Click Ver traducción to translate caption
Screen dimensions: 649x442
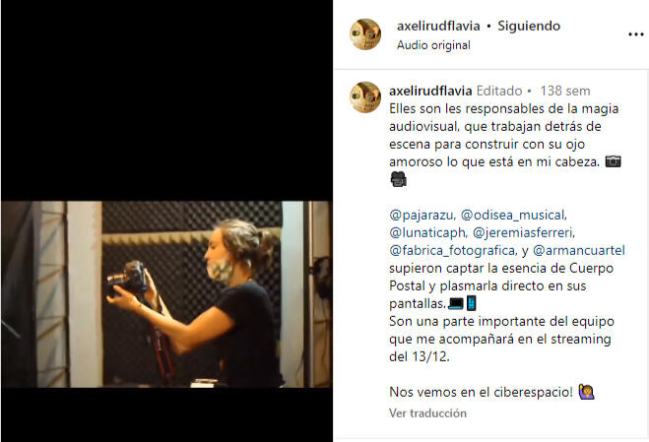pos(427,413)
